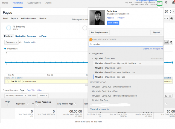Click the Pageviews column help icon
Image resolution: width=175 pixels, height=129 pixels.
tap(28, 104)
